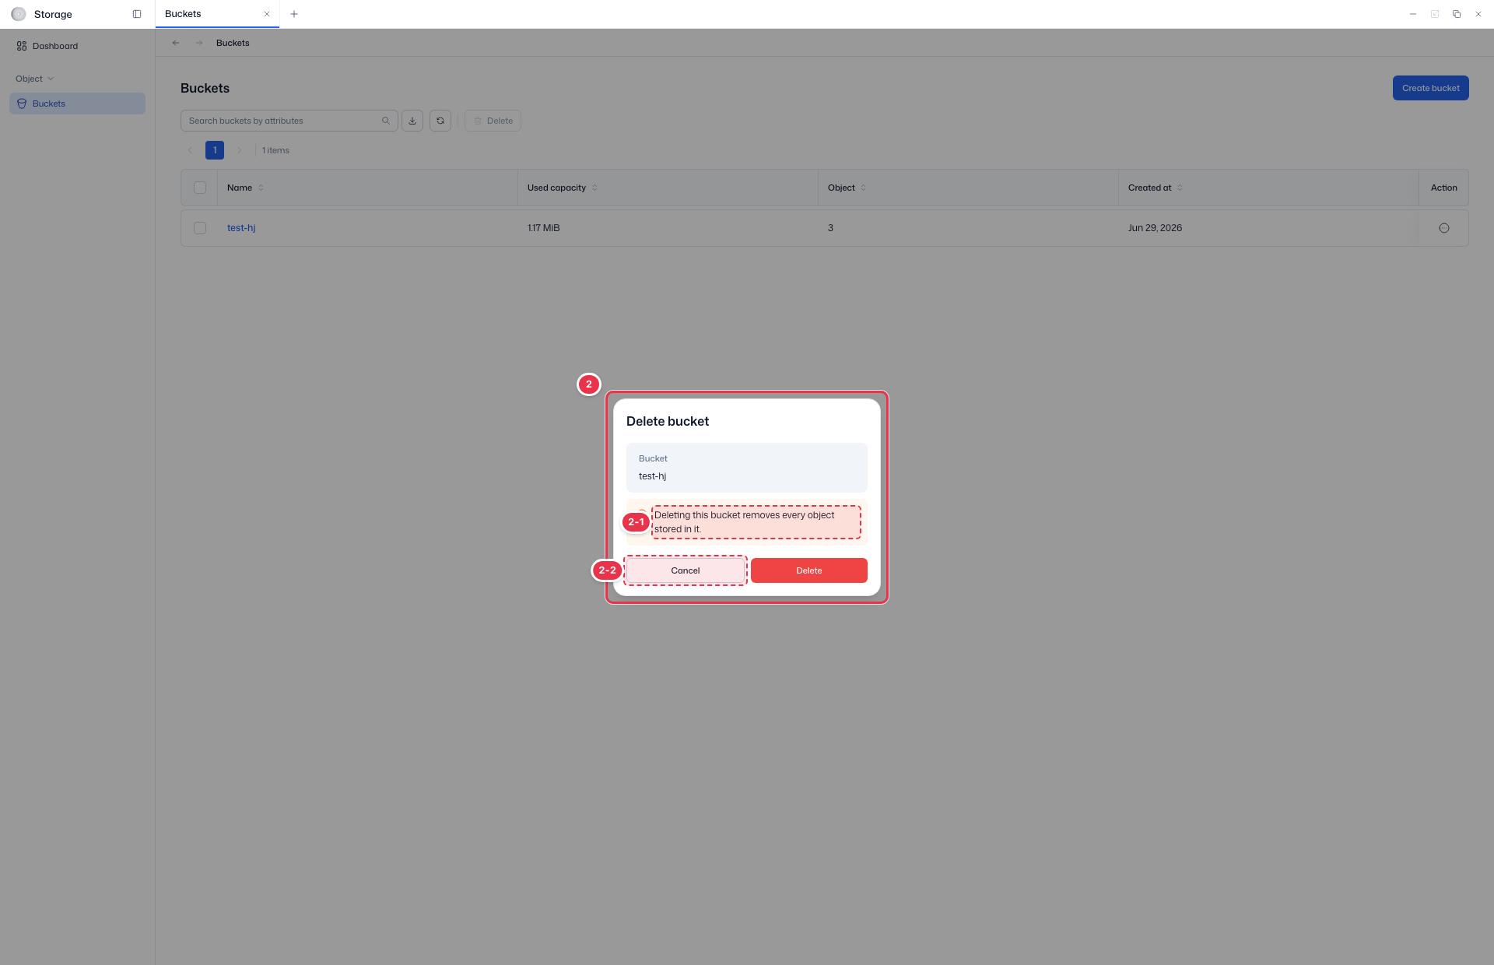Click the Jun 29, 2026 date cell
Image resolution: width=1494 pixels, height=965 pixels.
1155,228
